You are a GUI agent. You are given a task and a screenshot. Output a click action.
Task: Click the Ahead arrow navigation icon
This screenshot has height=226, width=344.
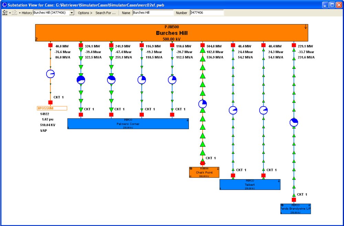pos(14,12)
